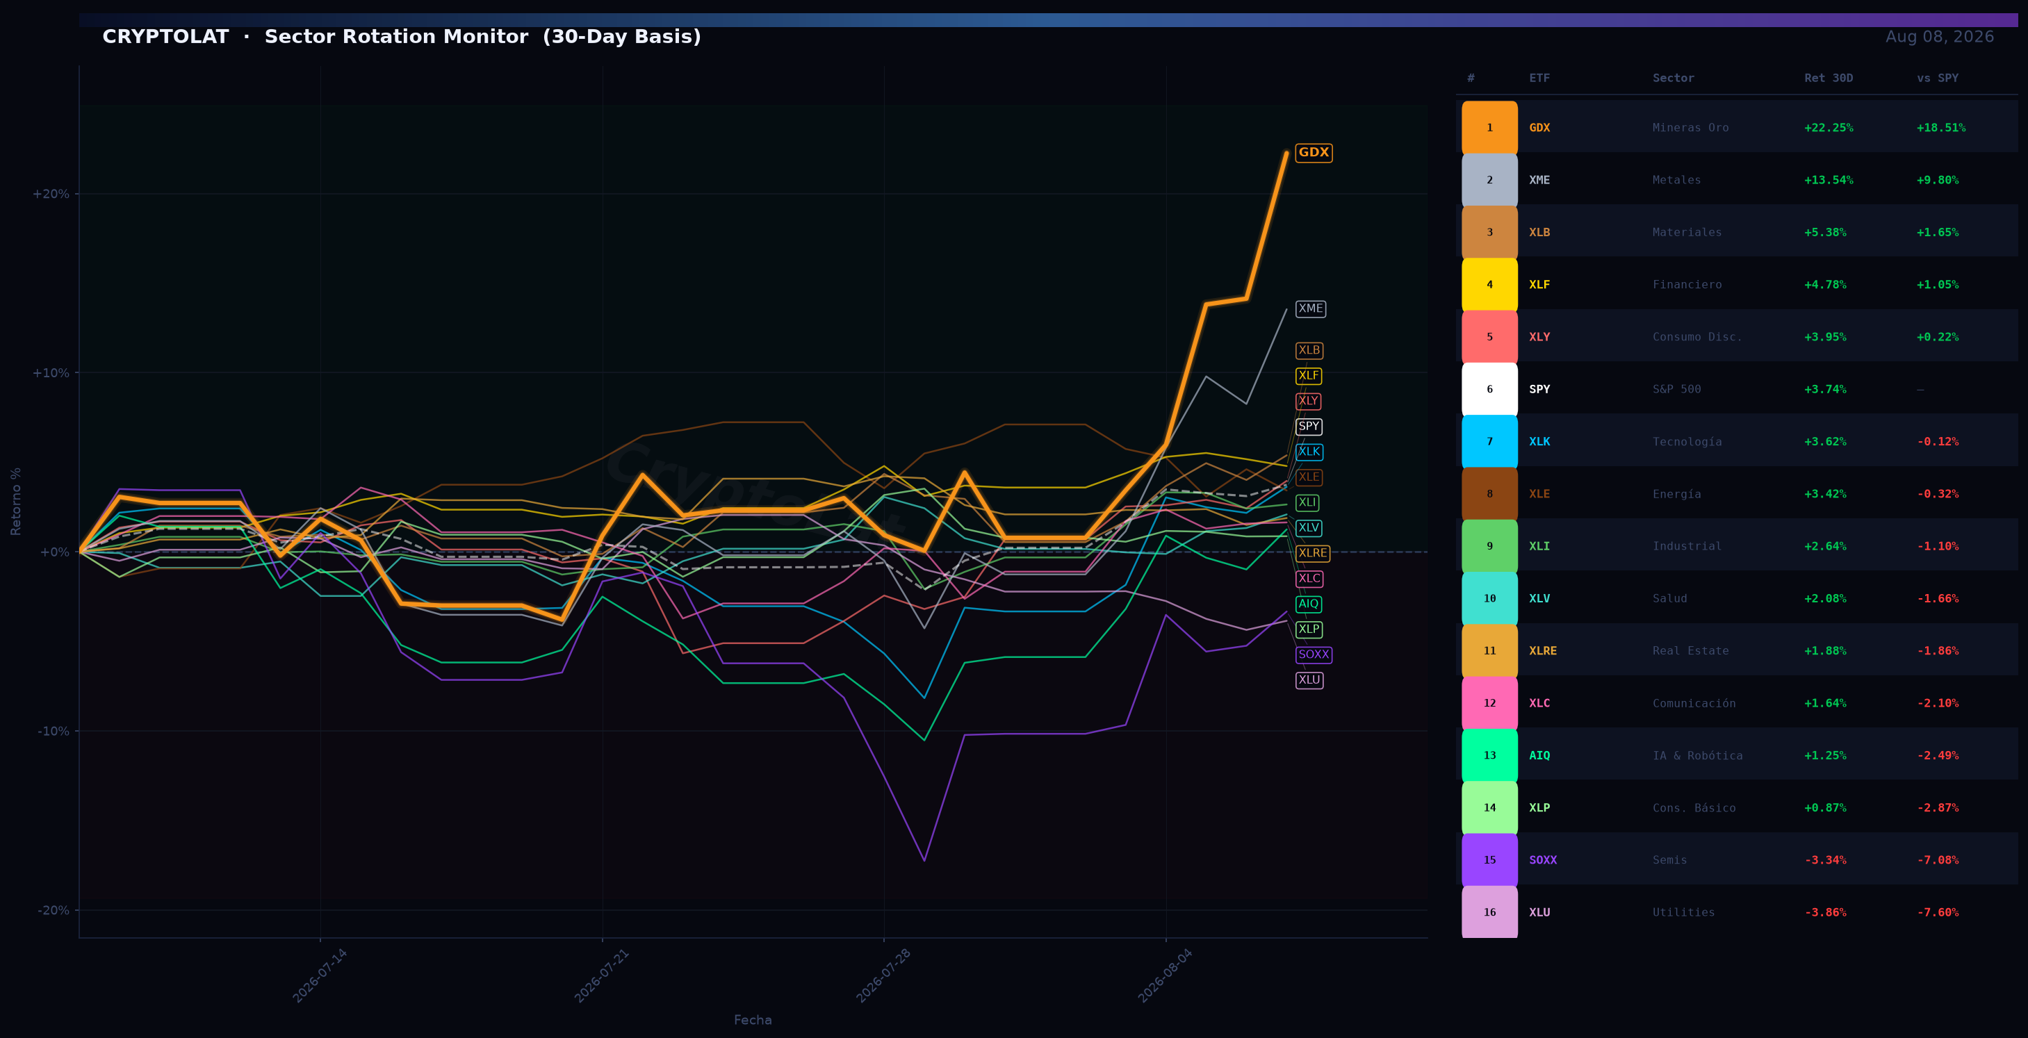The image size is (2028, 1038).
Task: Click the 'Utilities' sector cell
Action: [1683, 913]
